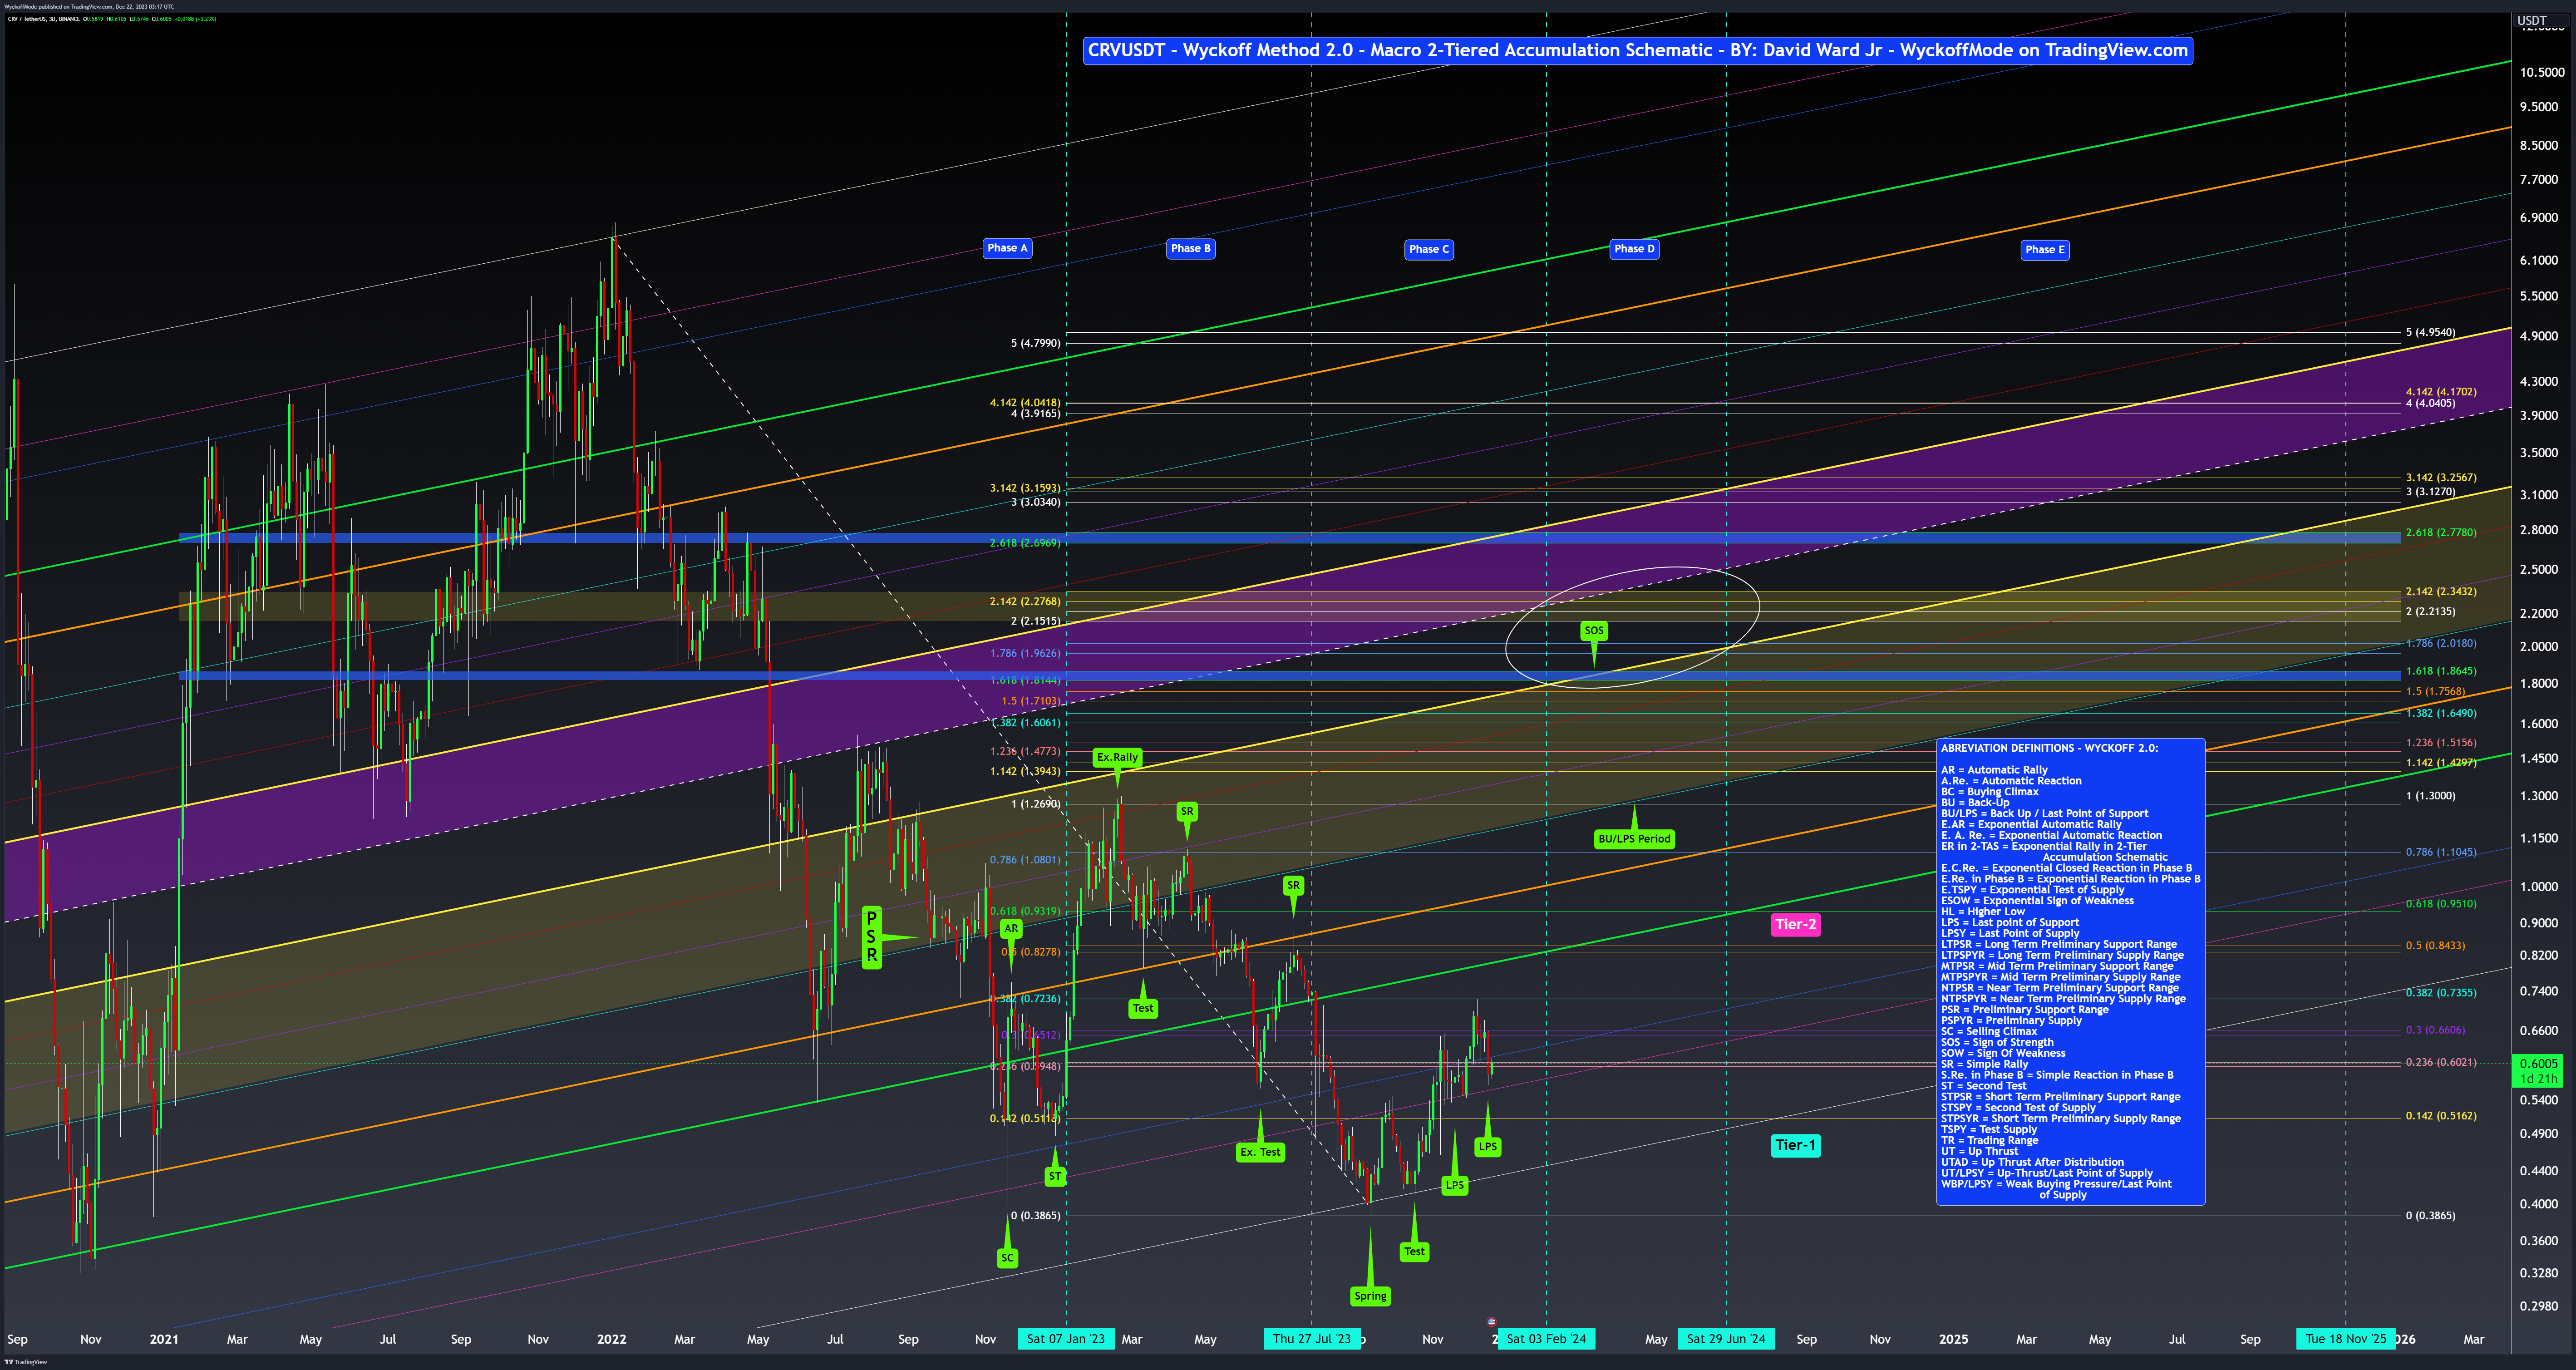The width and height of the screenshot is (2576, 1370).
Task: Click the USDT currency label on the price axis
Action: pyautogui.click(x=2532, y=20)
